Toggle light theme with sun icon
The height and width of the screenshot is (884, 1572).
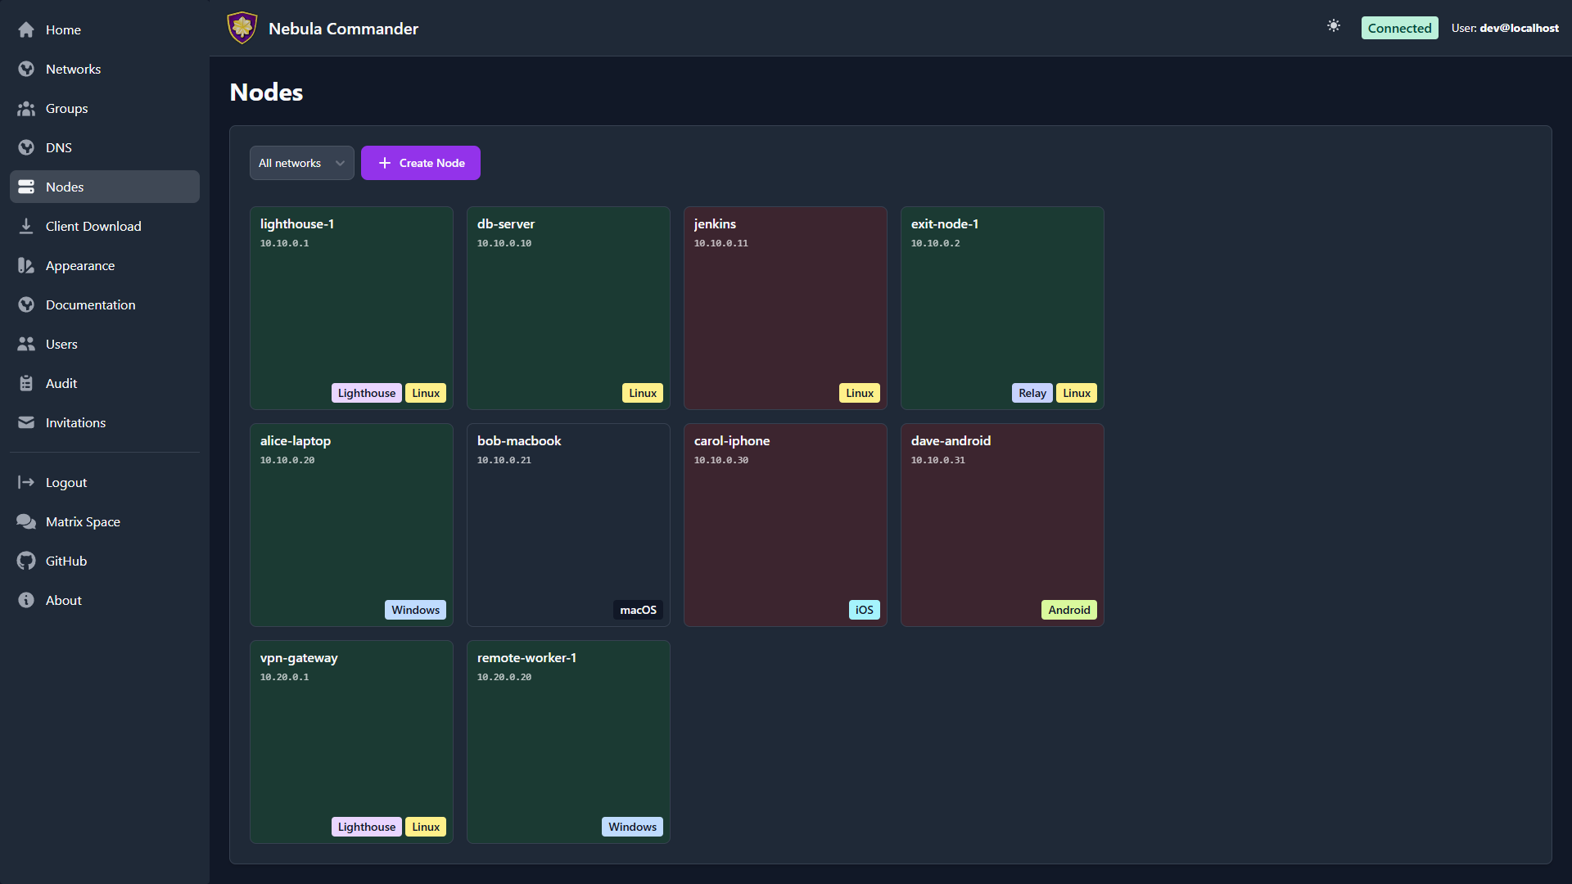pos(1334,26)
